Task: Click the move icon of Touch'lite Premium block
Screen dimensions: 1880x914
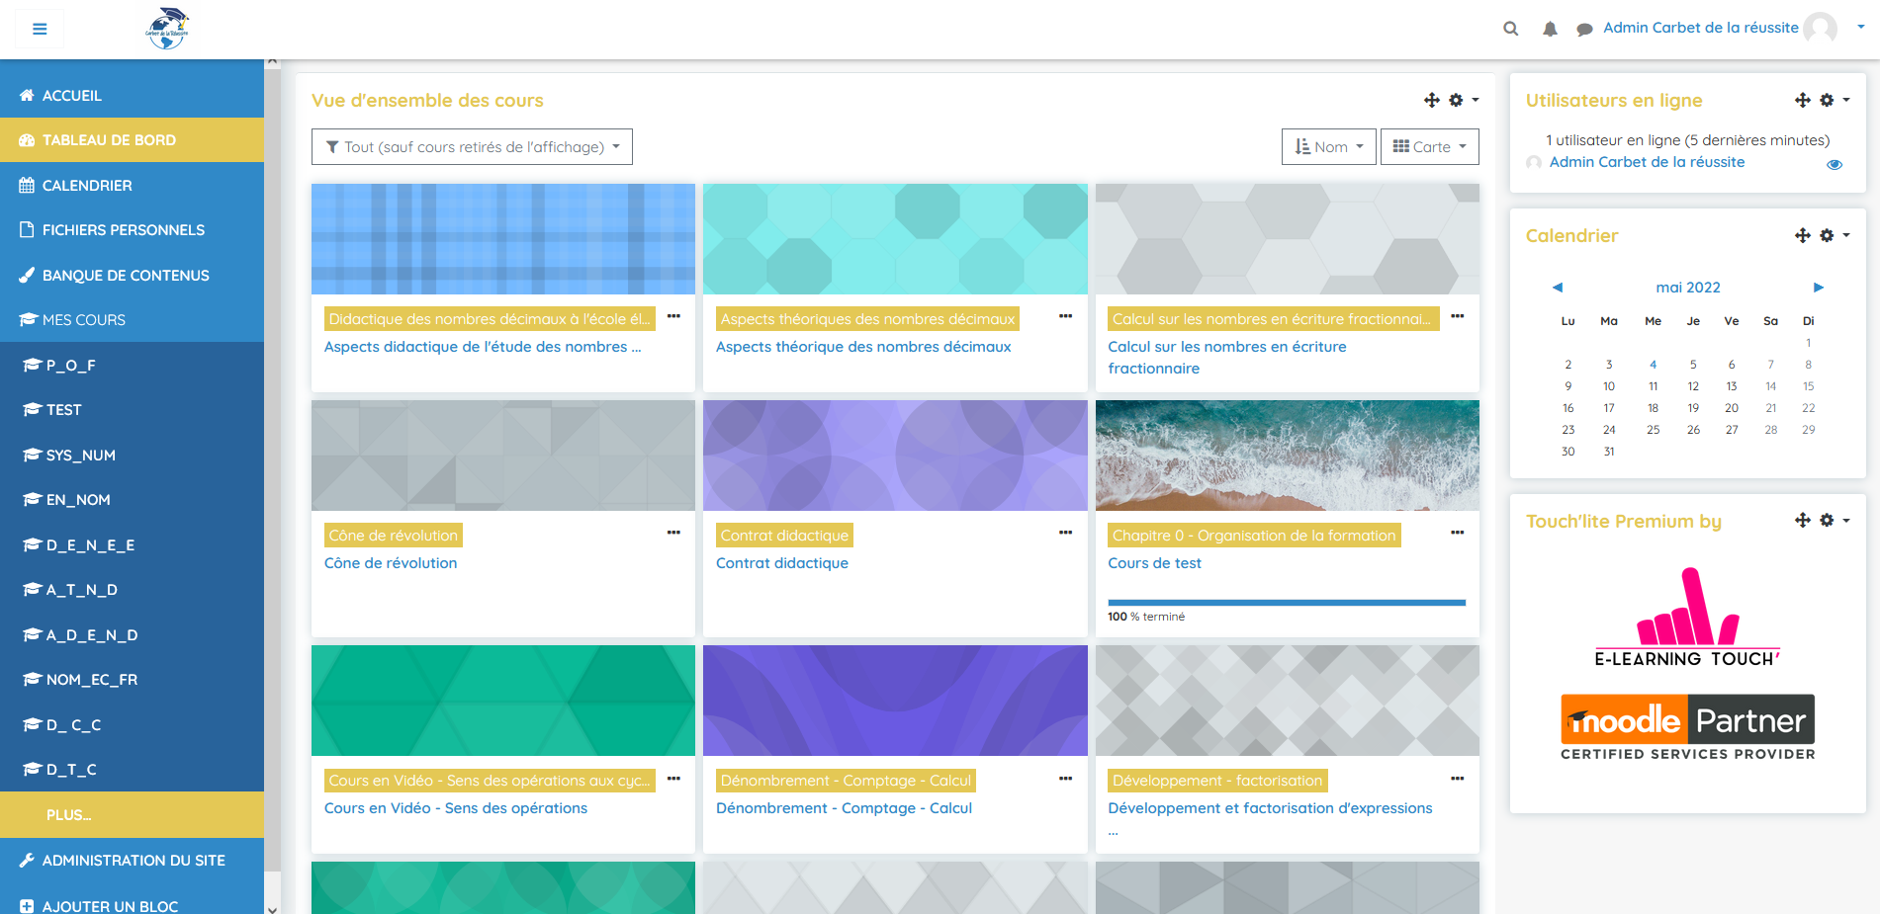Action: point(1802,520)
